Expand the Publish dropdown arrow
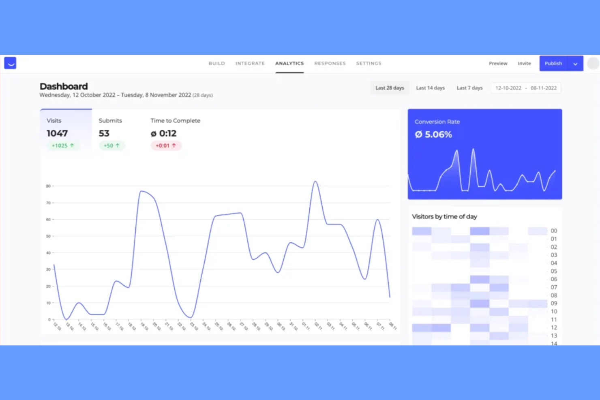The width and height of the screenshot is (600, 400). pyautogui.click(x=575, y=64)
